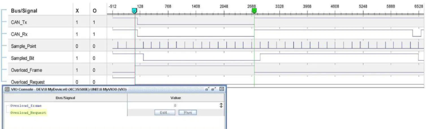
Task: Click timeline ruler at 5248
Action: click(363, 7)
